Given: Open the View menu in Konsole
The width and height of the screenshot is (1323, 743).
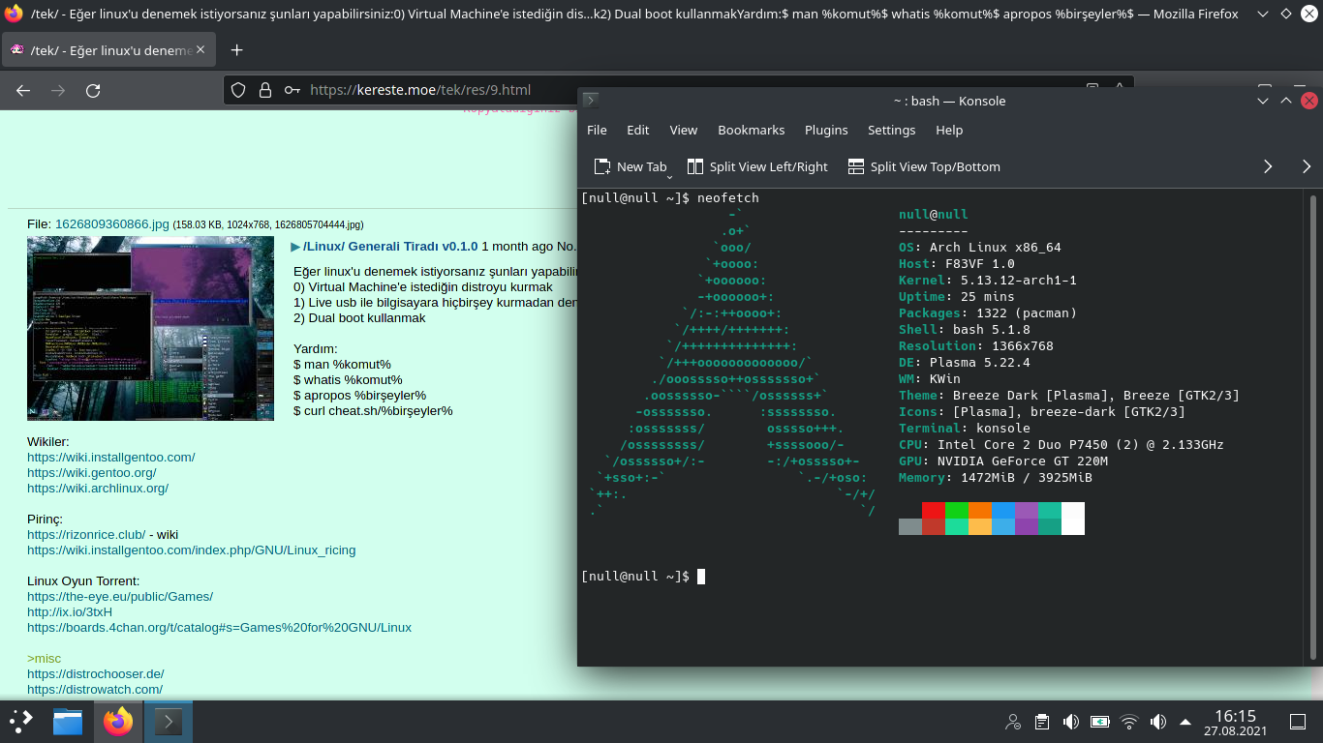Looking at the screenshot, I should 684,130.
